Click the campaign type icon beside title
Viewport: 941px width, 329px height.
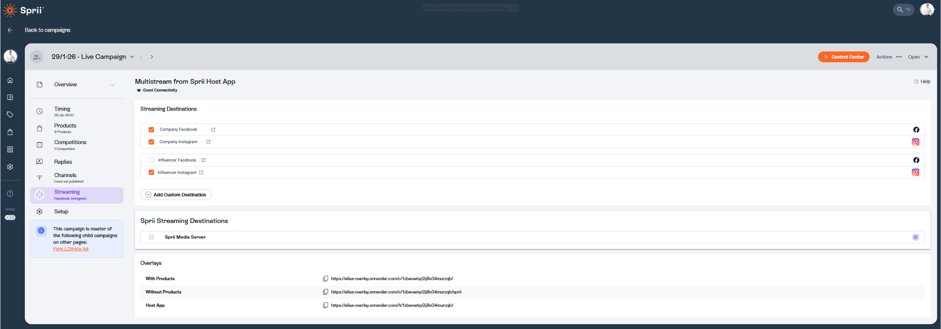pyautogui.click(x=37, y=57)
